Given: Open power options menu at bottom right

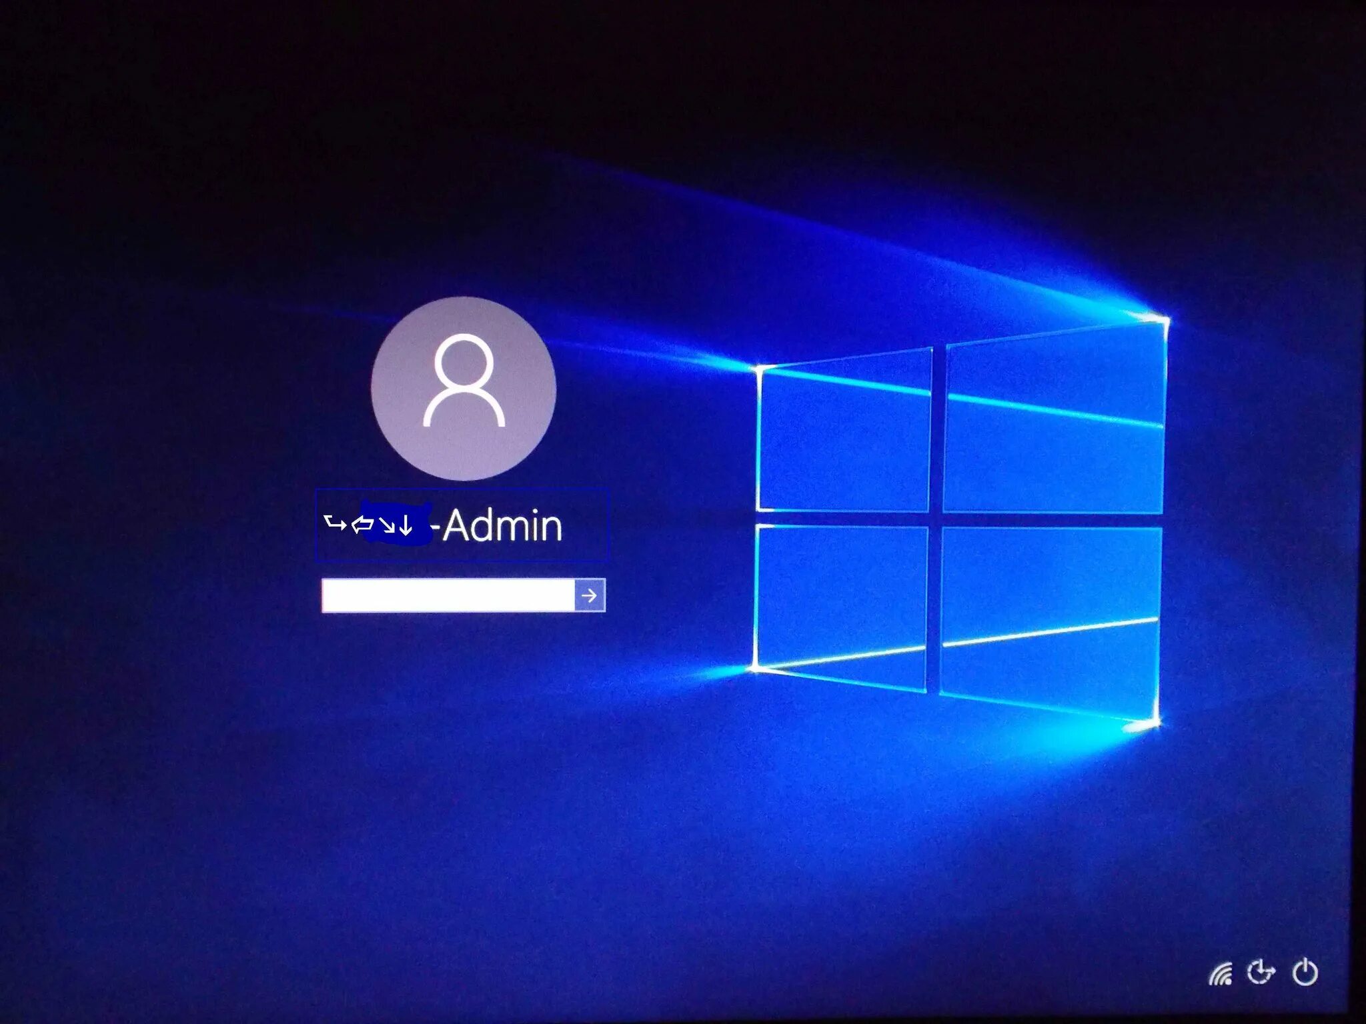Looking at the screenshot, I should (x=1305, y=973).
